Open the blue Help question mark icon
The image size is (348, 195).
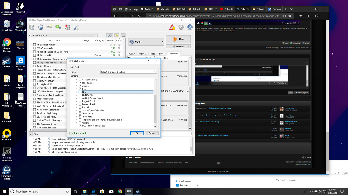pyautogui.click(x=190, y=27)
